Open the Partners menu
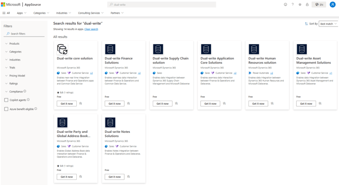The height and width of the screenshot is (185, 339). click(117, 13)
